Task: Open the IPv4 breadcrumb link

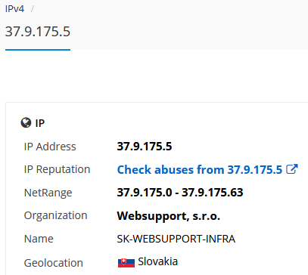Action: (14, 9)
